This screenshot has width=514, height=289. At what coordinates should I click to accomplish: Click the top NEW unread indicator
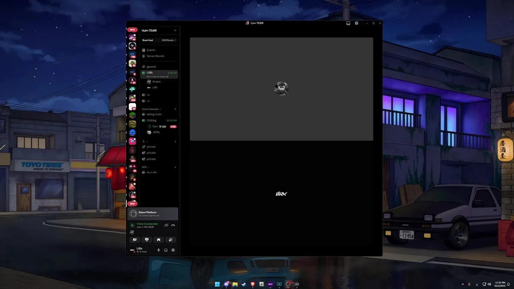pyautogui.click(x=132, y=30)
